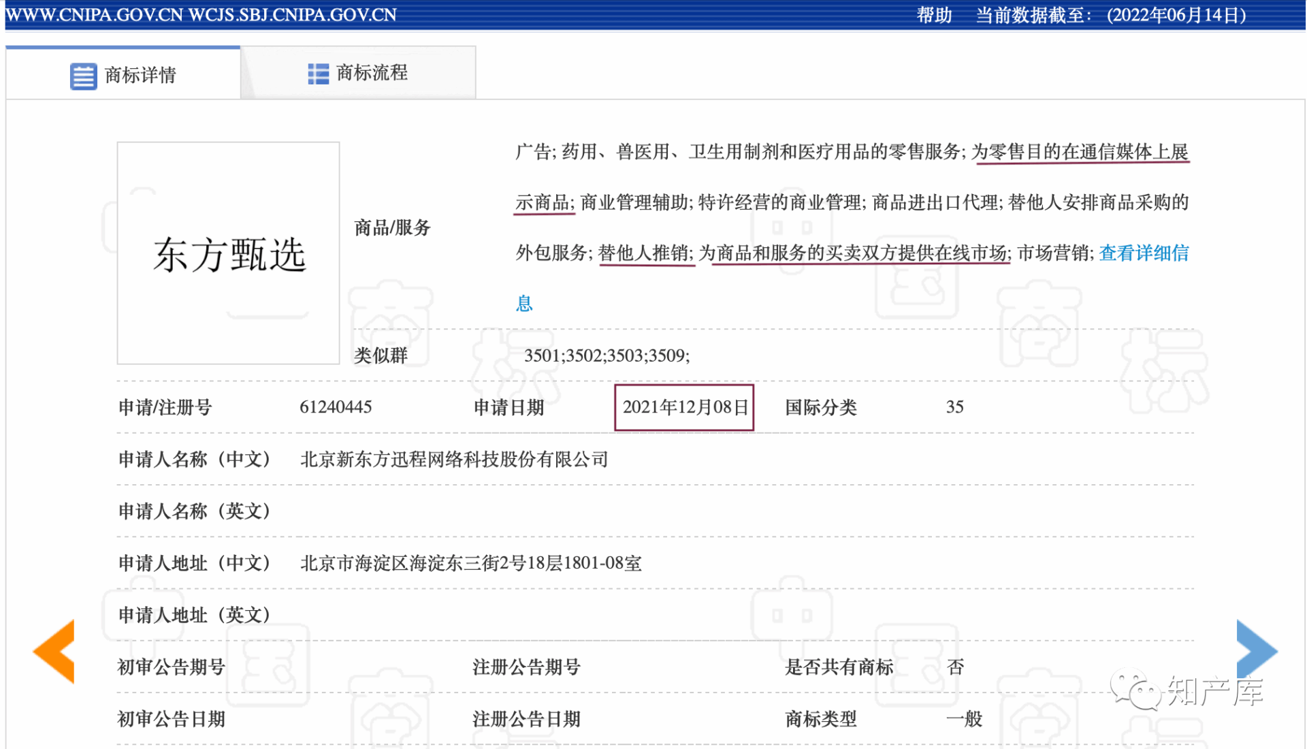1307x749 pixels.
Task: Click similar group codes 3501;3502;3503;3509
Action: pos(607,355)
